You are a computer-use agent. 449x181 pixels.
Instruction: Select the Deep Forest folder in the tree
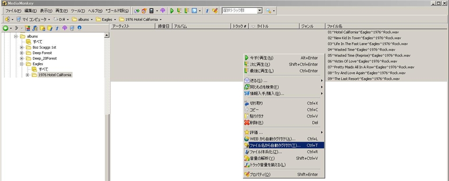coord(42,53)
